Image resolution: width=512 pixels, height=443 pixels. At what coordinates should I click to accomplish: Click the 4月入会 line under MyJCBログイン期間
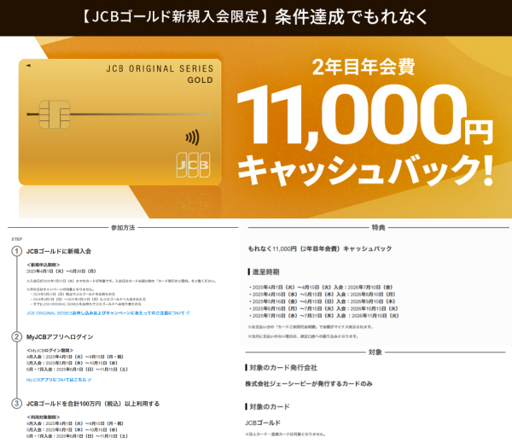click(75, 357)
